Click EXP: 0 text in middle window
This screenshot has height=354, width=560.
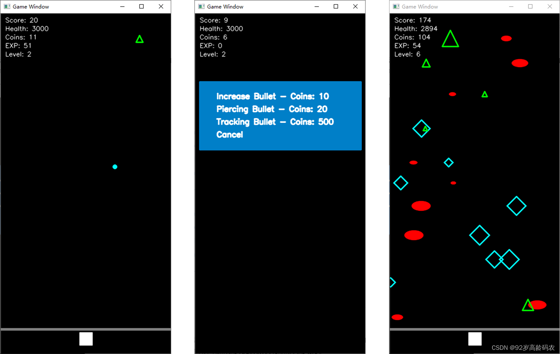tap(211, 46)
